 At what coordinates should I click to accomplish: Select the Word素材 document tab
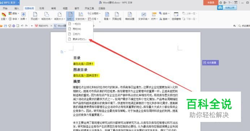point(60,26)
